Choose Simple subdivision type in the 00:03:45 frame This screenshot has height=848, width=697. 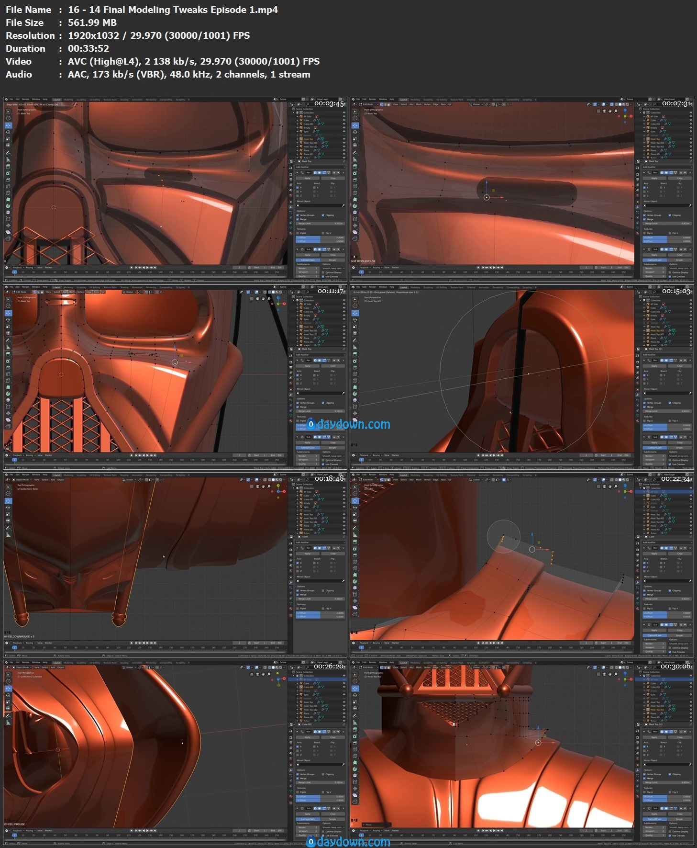point(332,260)
